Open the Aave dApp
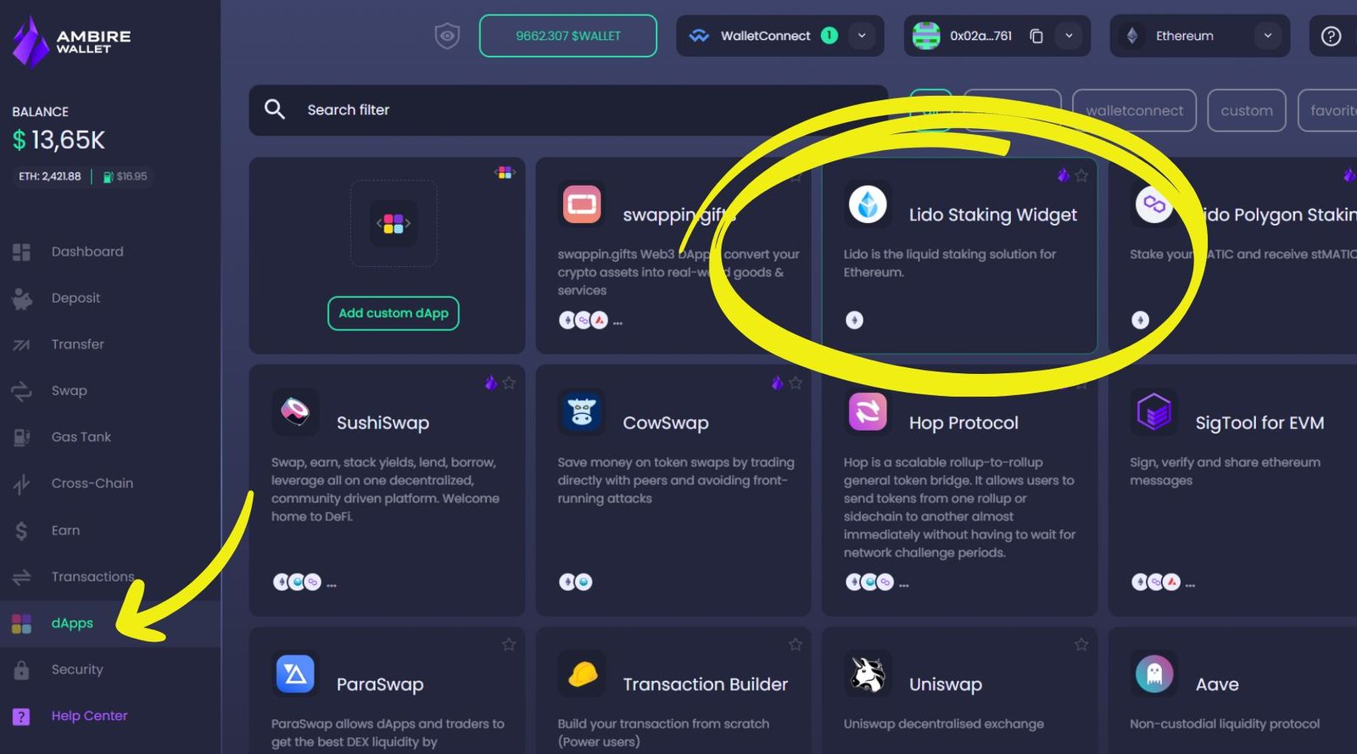The width and height of the screenshot is (1357, 754). (x=1232, y=690)
